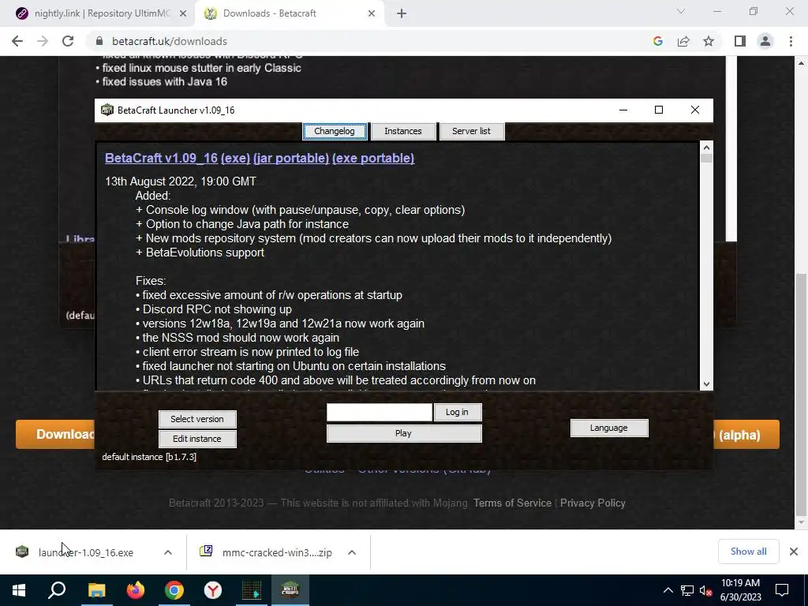The height and width of the screenshot is (606, 808).
Task: Click muted volume tray icon
Action: pos(705,590)
